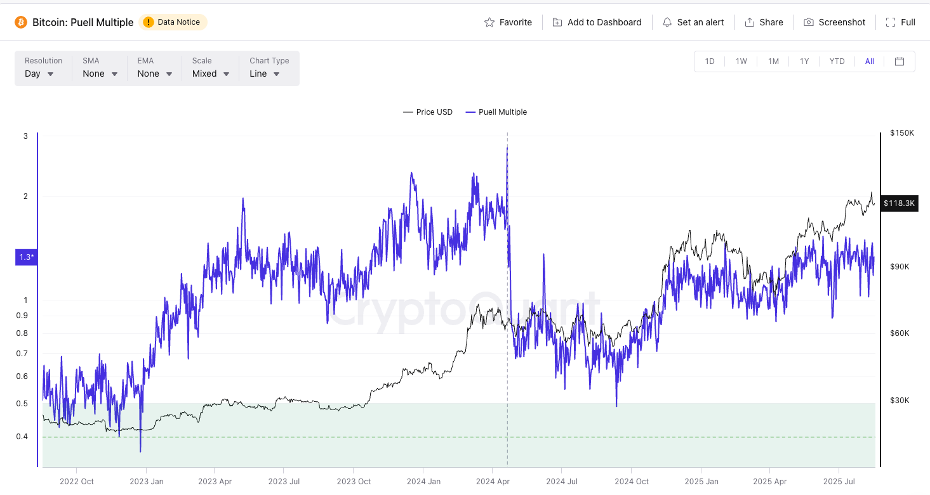
Task: Click the $90K price axis label
Action: point(900,267)
